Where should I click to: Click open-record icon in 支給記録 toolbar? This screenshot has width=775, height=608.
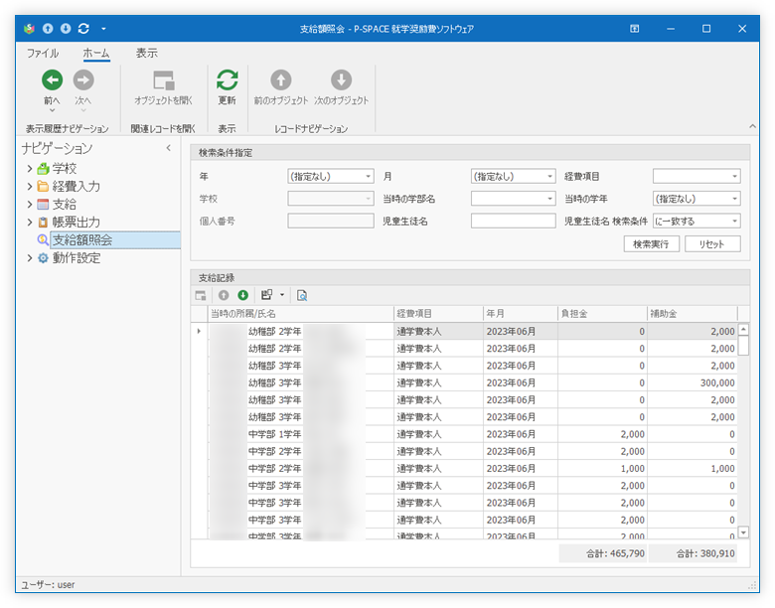[201, 295]
